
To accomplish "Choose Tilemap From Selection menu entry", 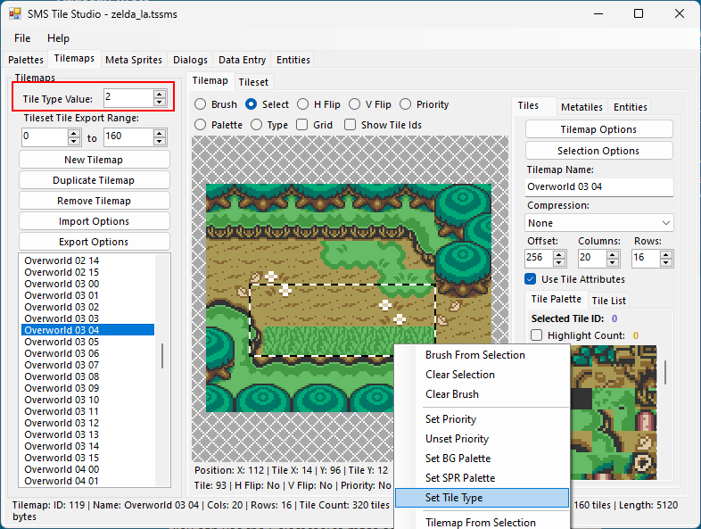I will coord(482,523).
